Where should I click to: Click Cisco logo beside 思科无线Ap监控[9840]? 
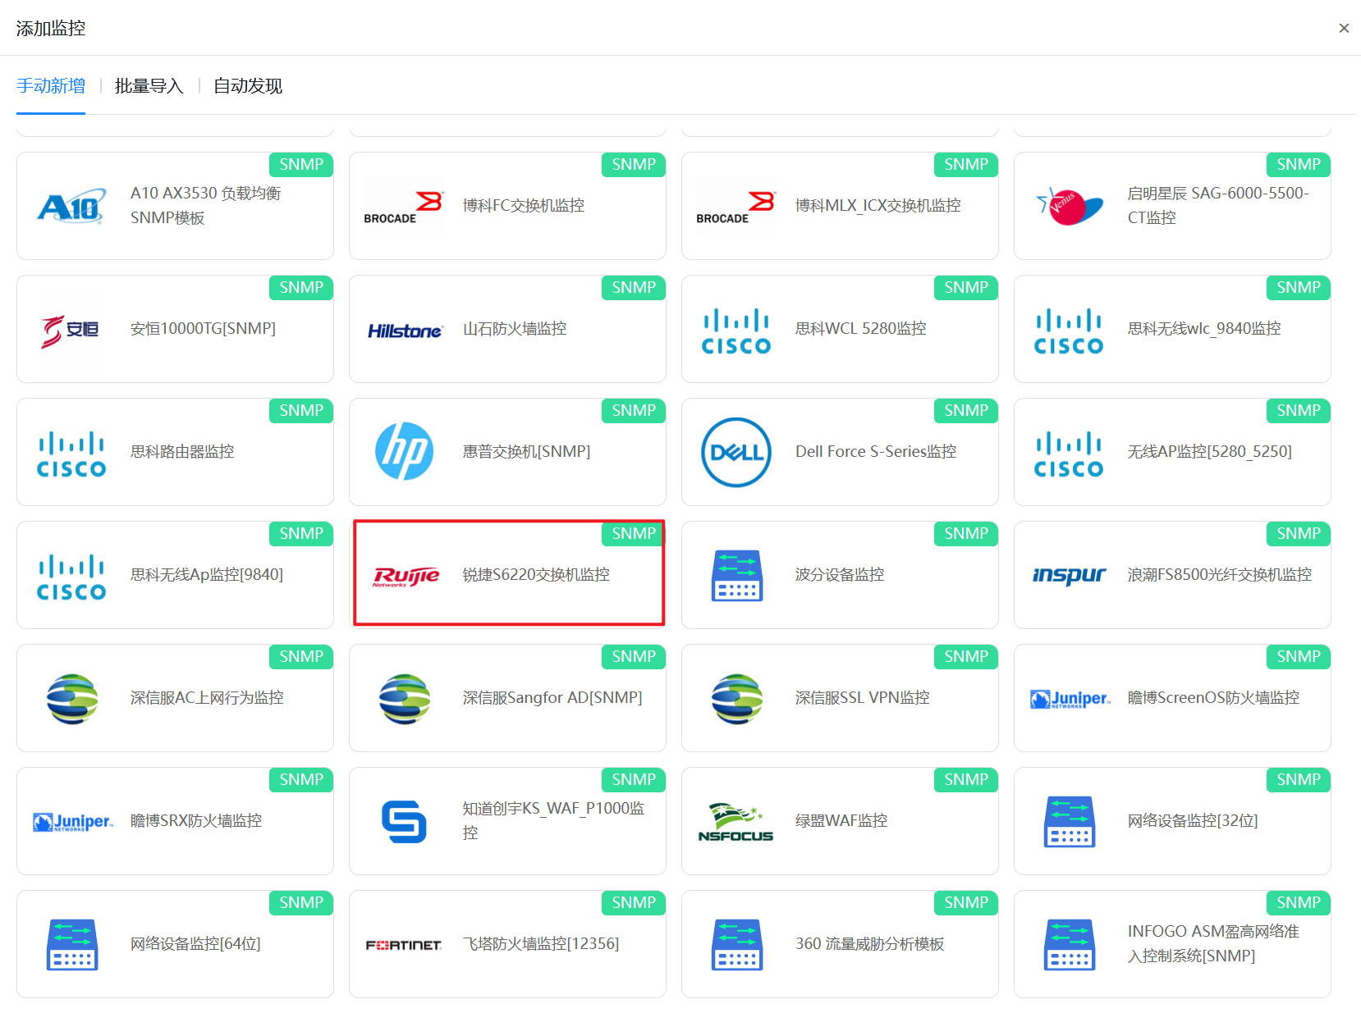point(71,577)
